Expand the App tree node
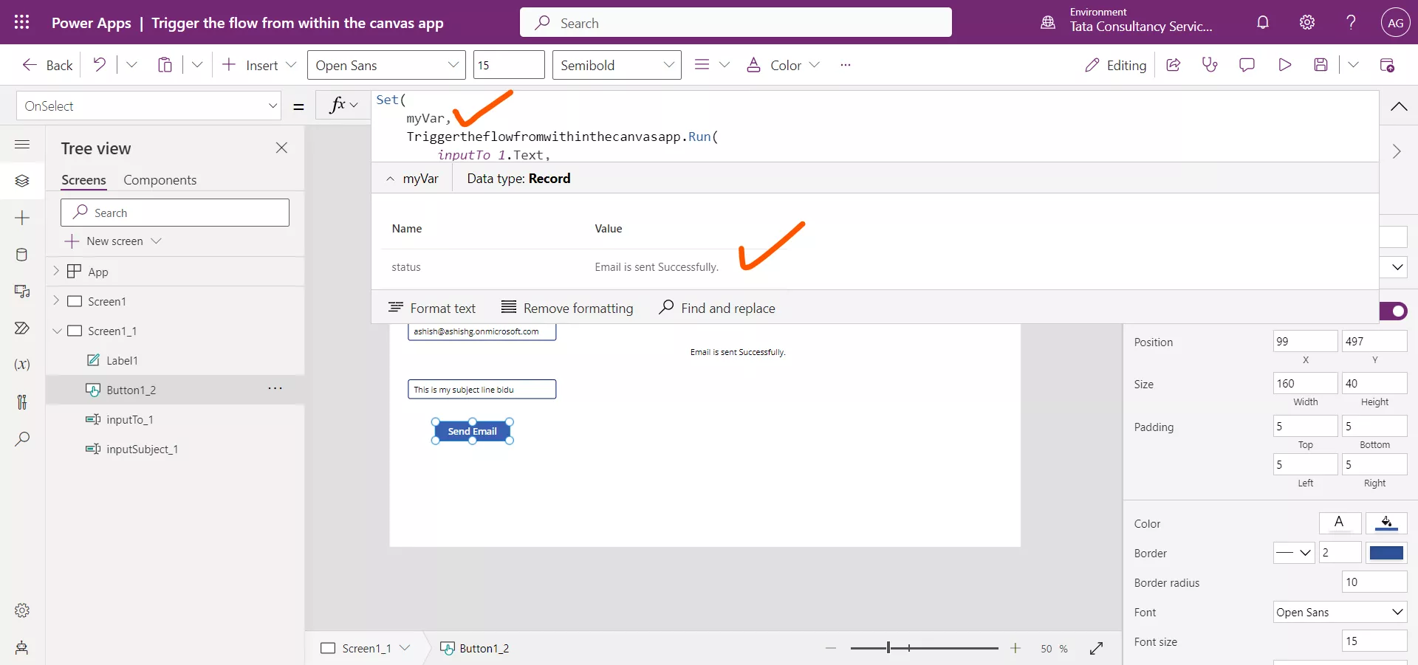Viewport: 1418px width, 665px height. (x=56, y=271)
